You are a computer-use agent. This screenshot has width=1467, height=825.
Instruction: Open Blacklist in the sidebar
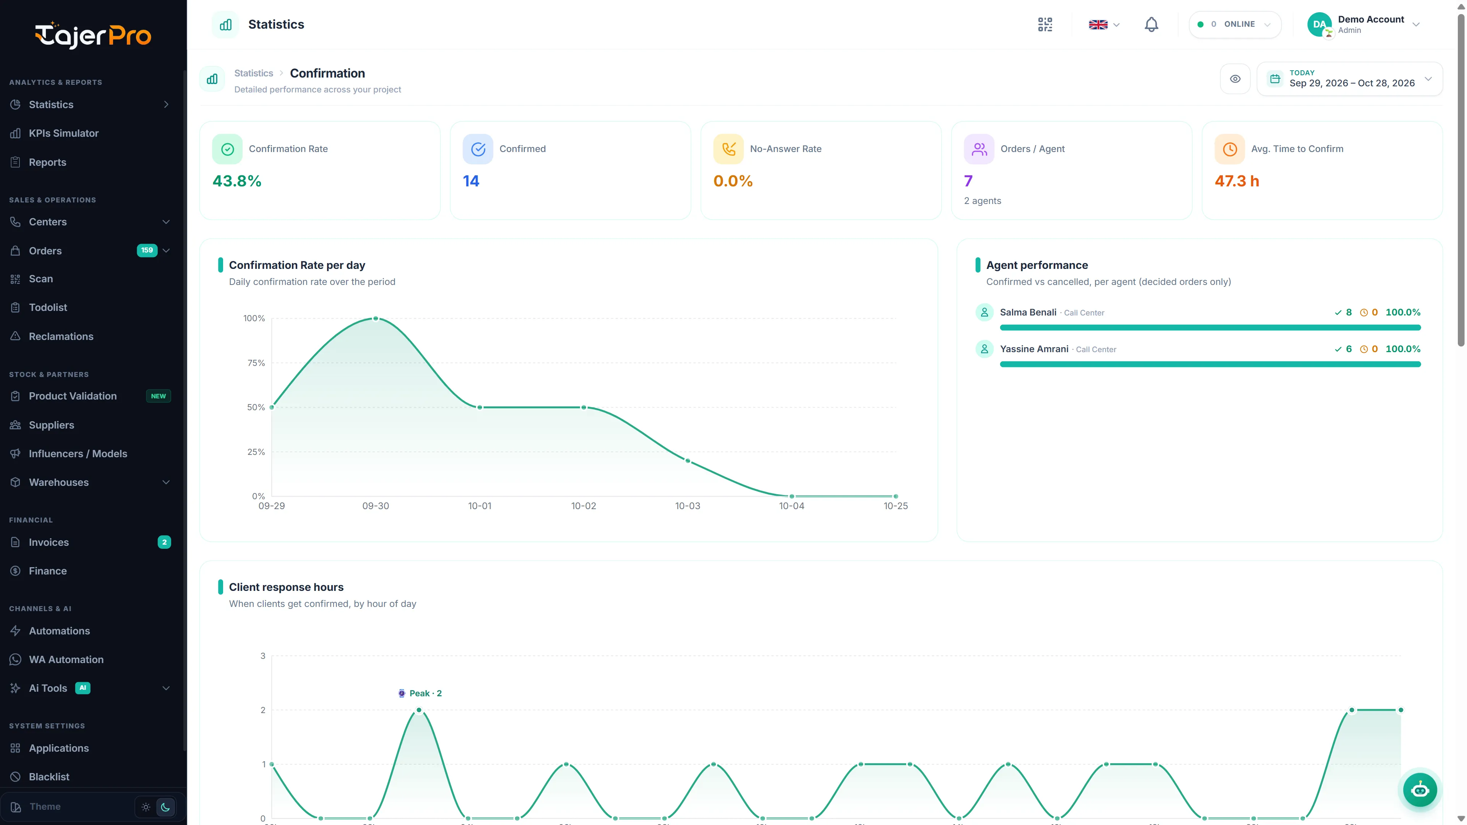90,776
